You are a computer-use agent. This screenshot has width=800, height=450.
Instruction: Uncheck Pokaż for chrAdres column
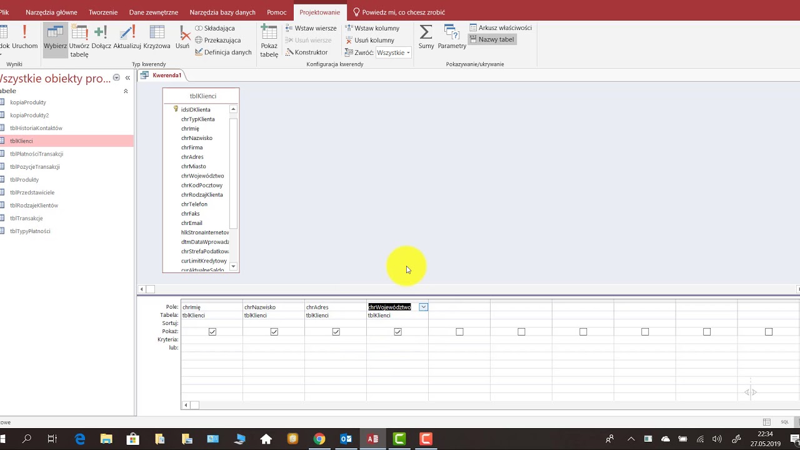(x=336, y=332)
